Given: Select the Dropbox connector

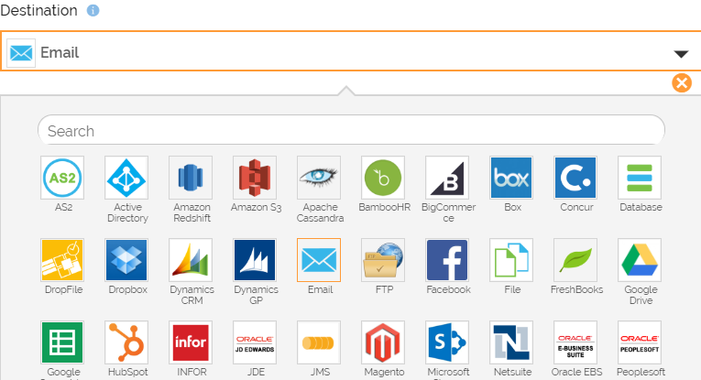Looking at the screenshot, I should click(127, 260).
